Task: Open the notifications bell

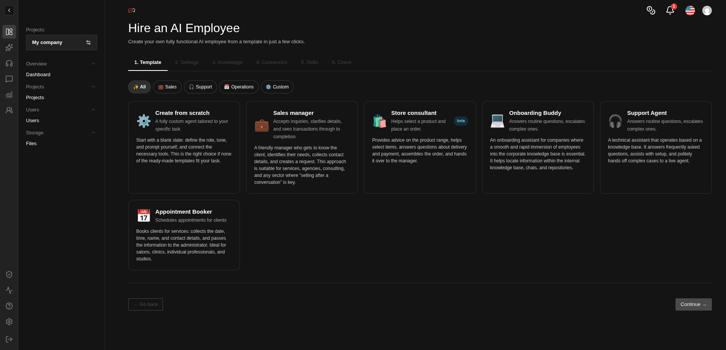Action: click(x=670, y=10)
